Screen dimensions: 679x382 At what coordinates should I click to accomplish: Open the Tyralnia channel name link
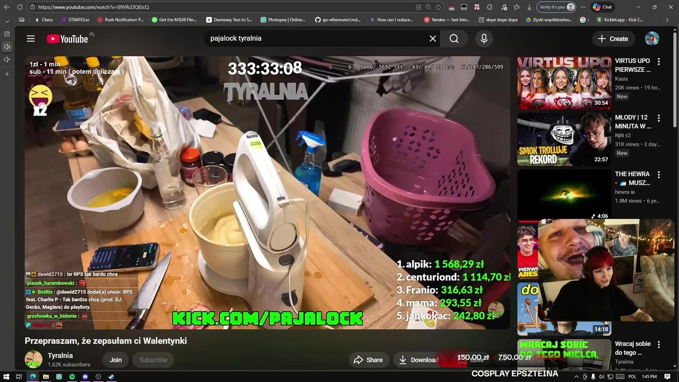point(60,355)
